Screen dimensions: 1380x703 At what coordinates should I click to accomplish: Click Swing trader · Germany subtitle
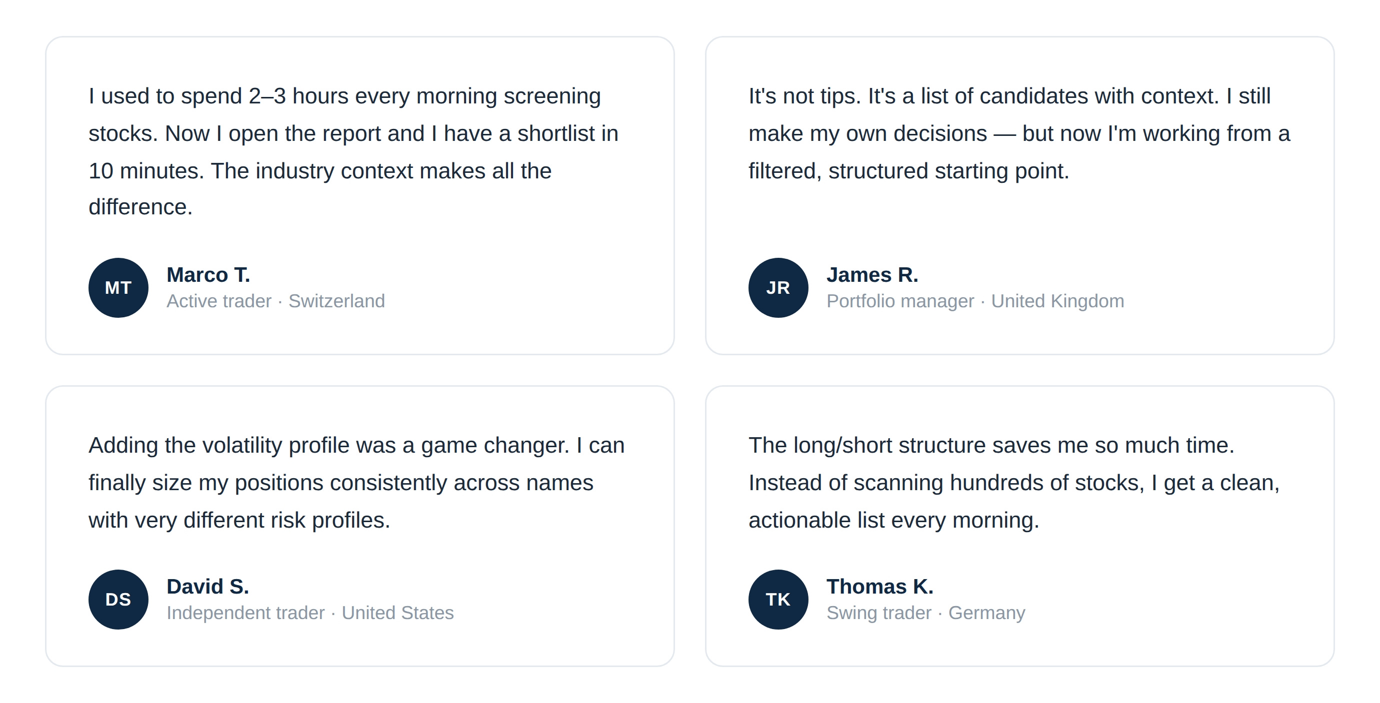point(925,613)
